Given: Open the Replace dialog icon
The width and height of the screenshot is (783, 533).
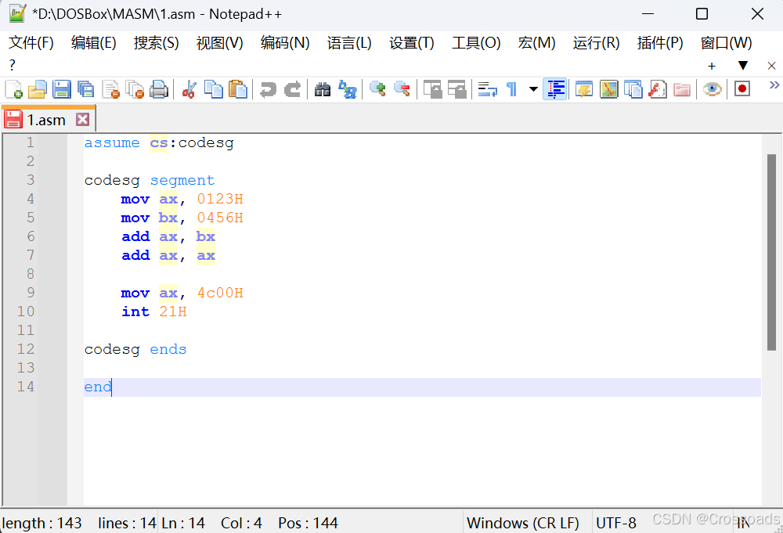Looking at the screenshot, I should pos(348,89).
